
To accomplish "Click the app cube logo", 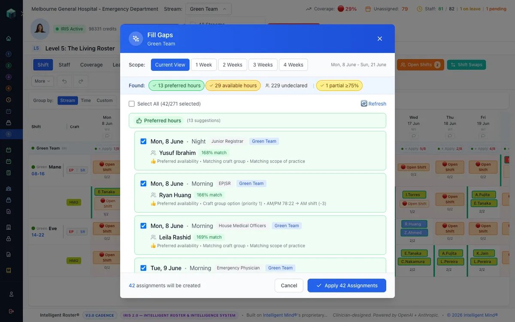I will click(11, 13).
